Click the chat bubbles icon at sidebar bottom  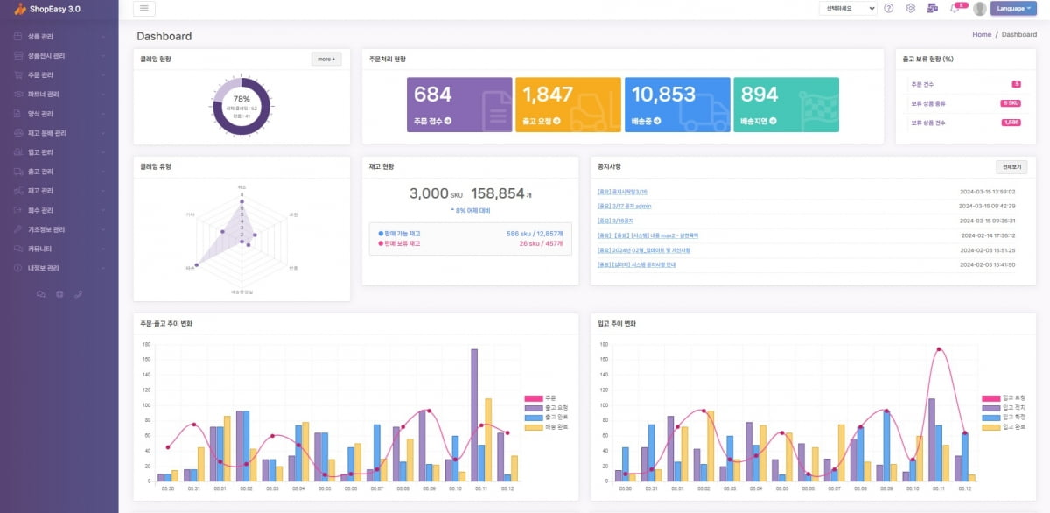coord(40,294)
